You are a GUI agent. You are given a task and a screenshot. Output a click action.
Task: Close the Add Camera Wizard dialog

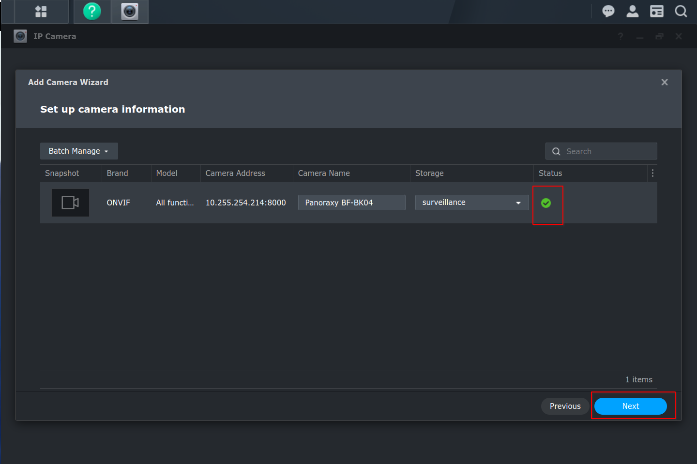click(665, 82)
